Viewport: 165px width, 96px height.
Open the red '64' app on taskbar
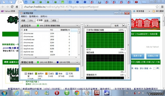(97, 93)
